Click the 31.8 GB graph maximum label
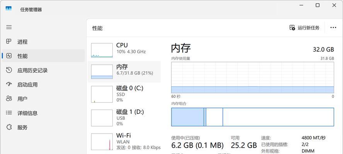The image size is (343, 154). coord(327,59)
